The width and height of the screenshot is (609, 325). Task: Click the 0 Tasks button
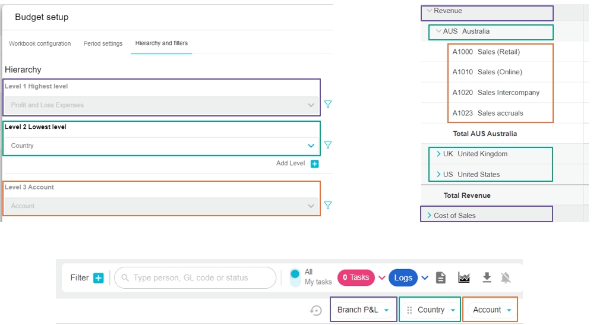[356, 277]
